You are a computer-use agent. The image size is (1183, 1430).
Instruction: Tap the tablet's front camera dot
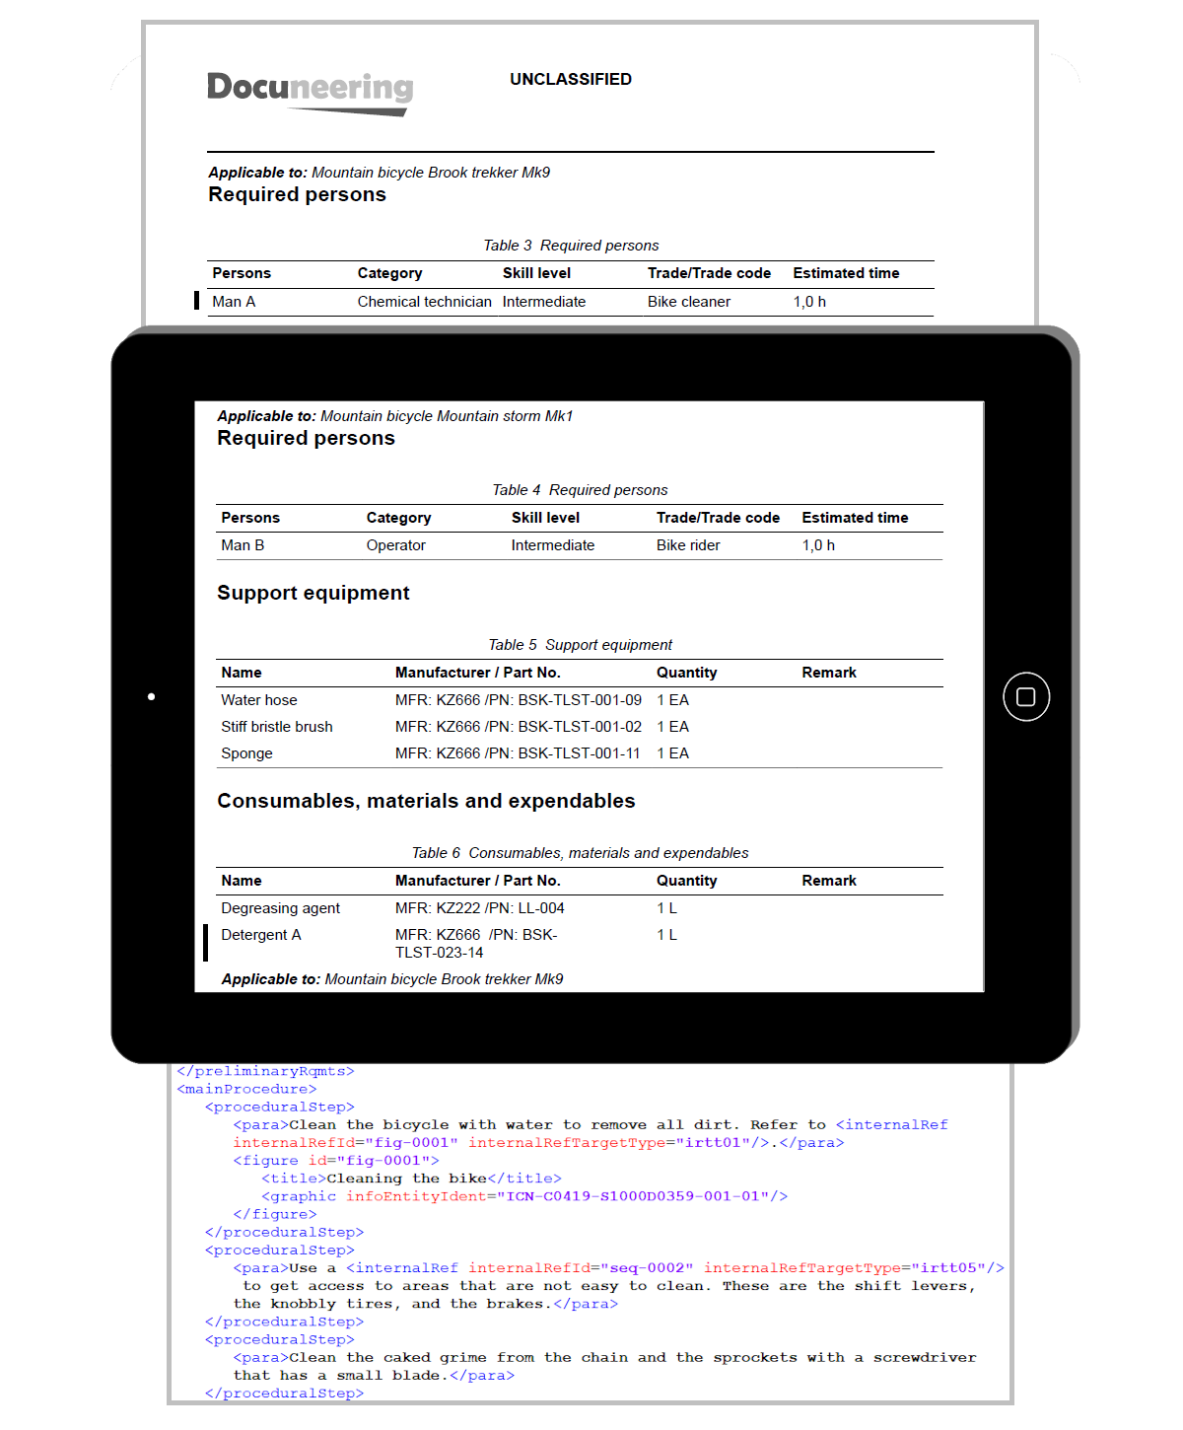point(151,697)
